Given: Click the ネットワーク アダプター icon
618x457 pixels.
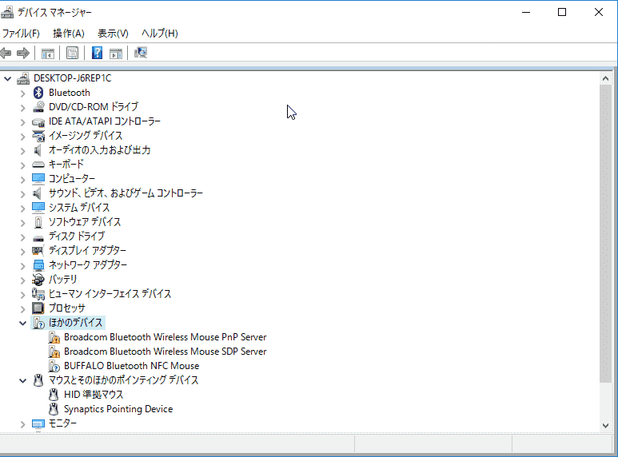Looking at the screenshot, I should click(38, 265).
